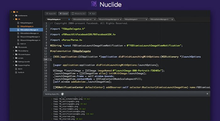This screenshot has height=121, width=220.
Task: Click the "Copy f8_starred@2x.png (5 ms)" output line
Action: pyautogui.click(x=68, y=109)
